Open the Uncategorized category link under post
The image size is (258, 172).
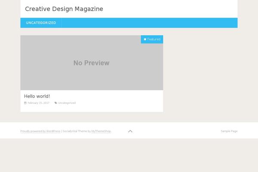67,103
